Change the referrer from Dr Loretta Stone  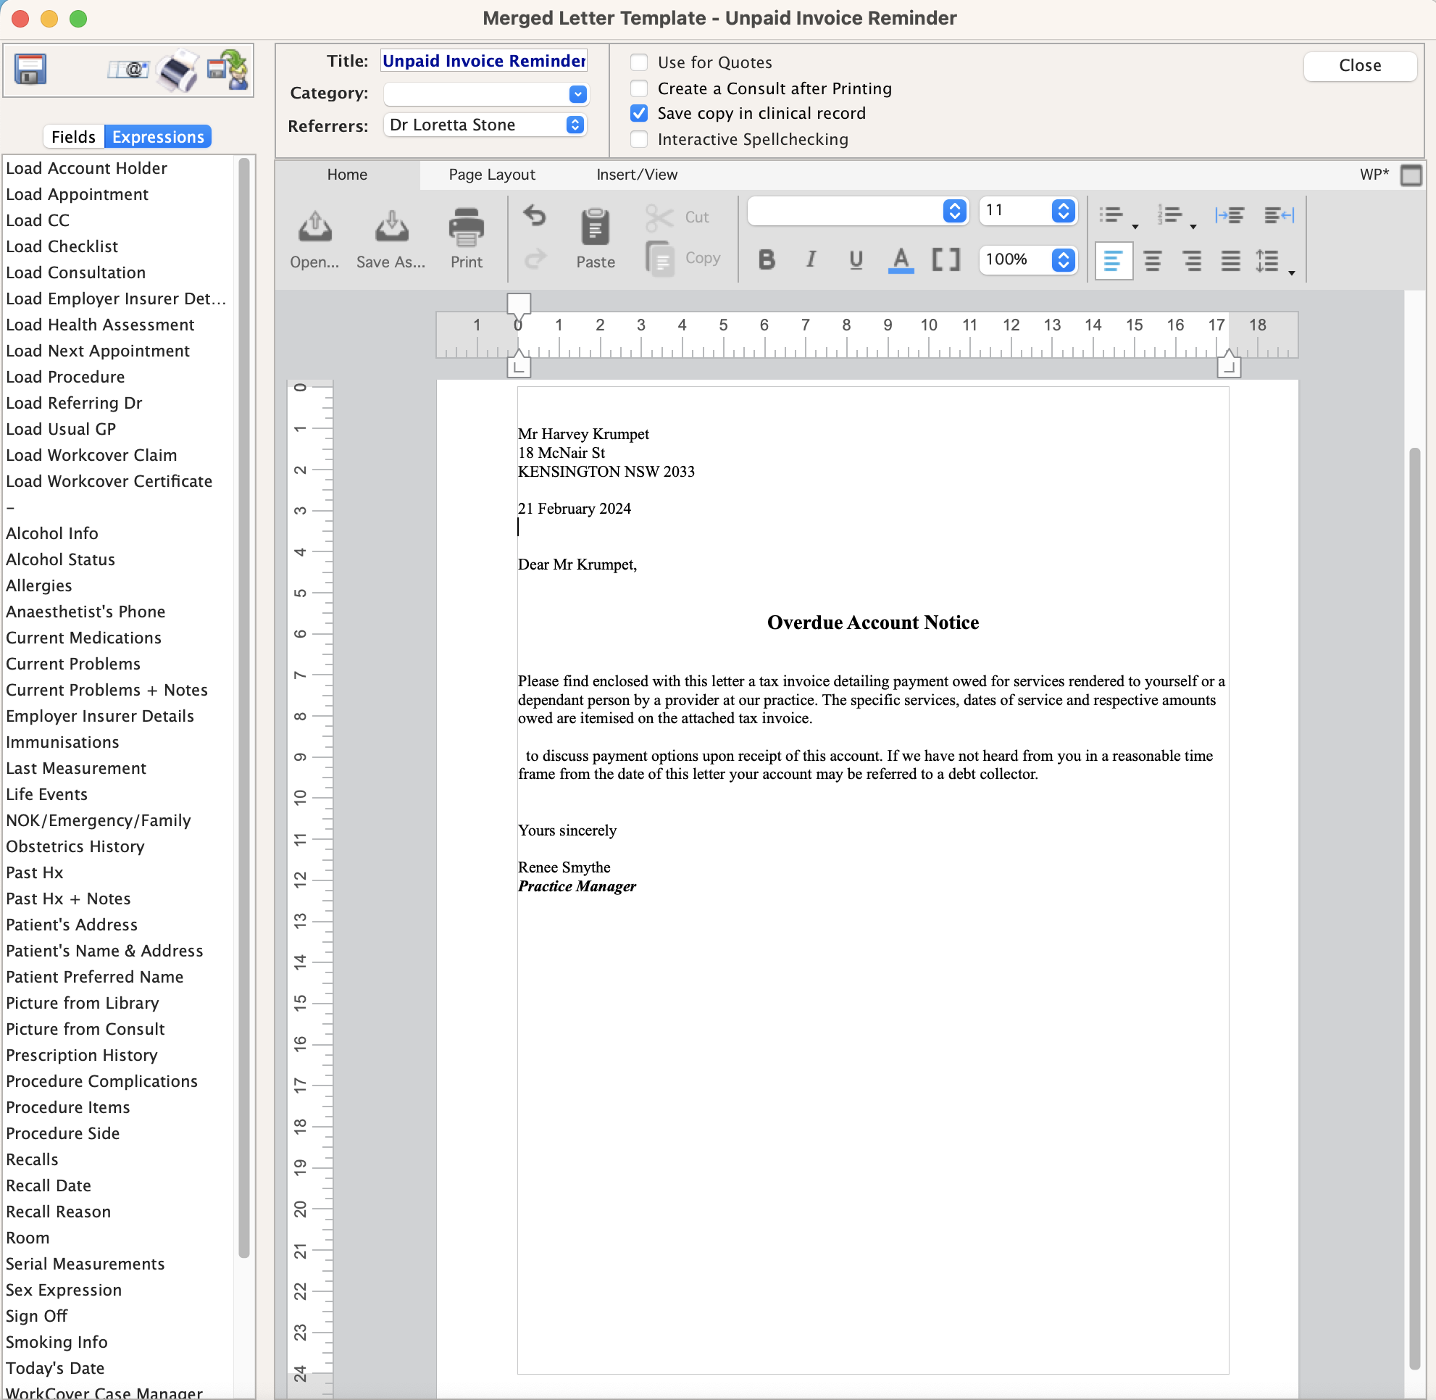point(575,125)
